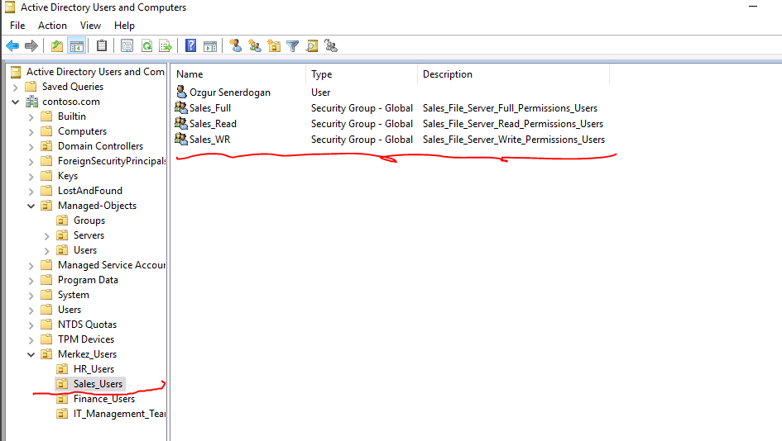Expand the Domain Controllers node
Screen dimensions: 782x441
tap(31, 147)
